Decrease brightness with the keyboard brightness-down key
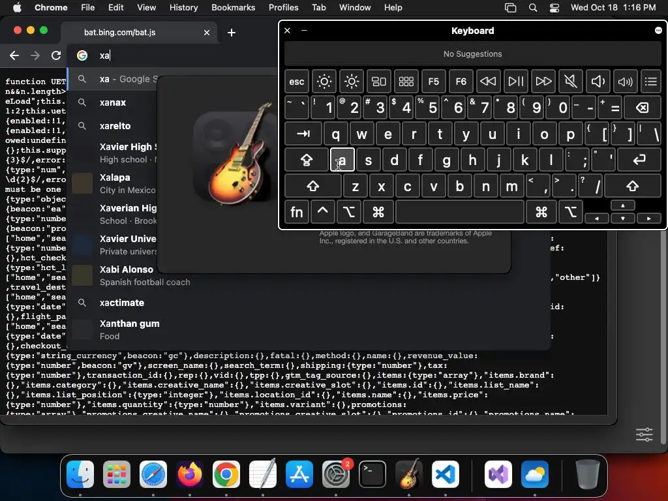The height and width of the screenshot is (501, 668). tap(324, 82)
